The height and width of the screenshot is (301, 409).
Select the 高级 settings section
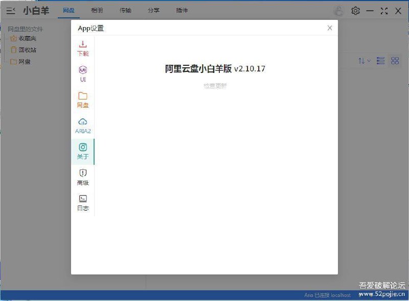pyautogui.click(x=83, y=177)
